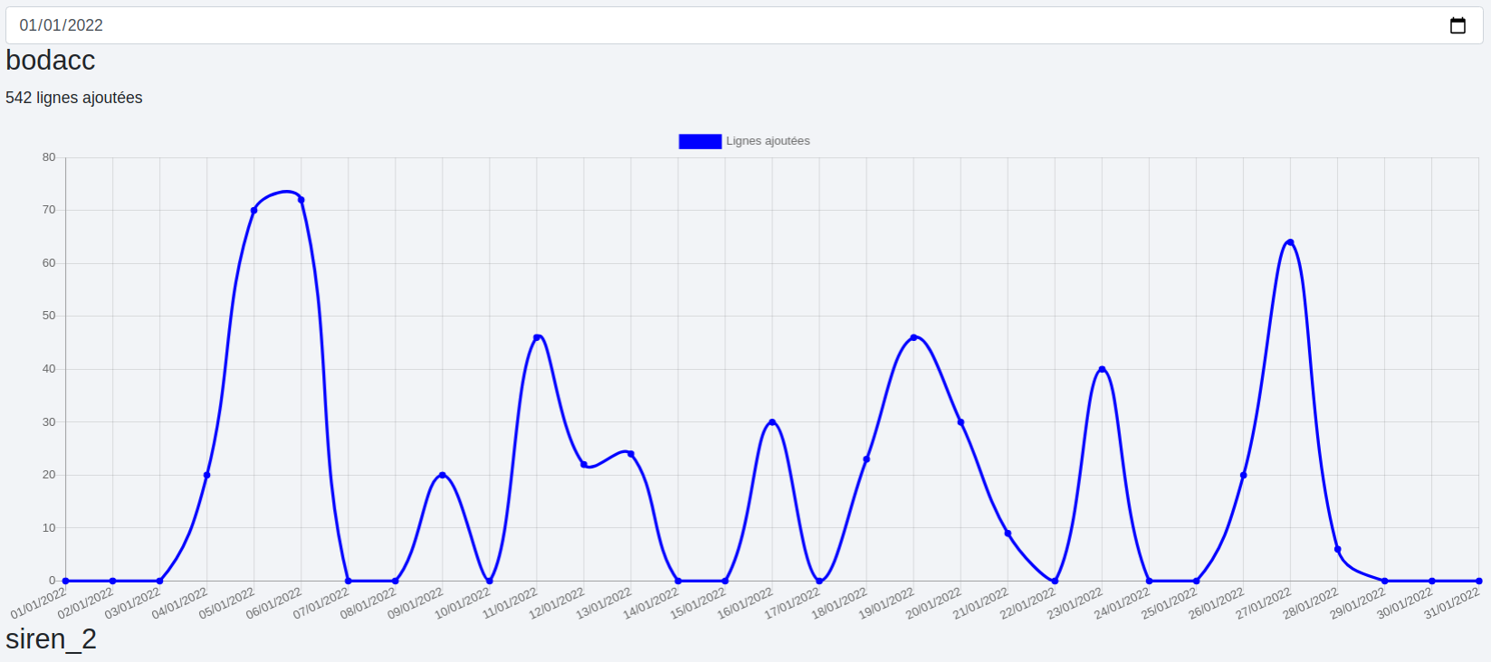
Task: Select the year 2022 in the date input
Action: click(x=87, y=25)
